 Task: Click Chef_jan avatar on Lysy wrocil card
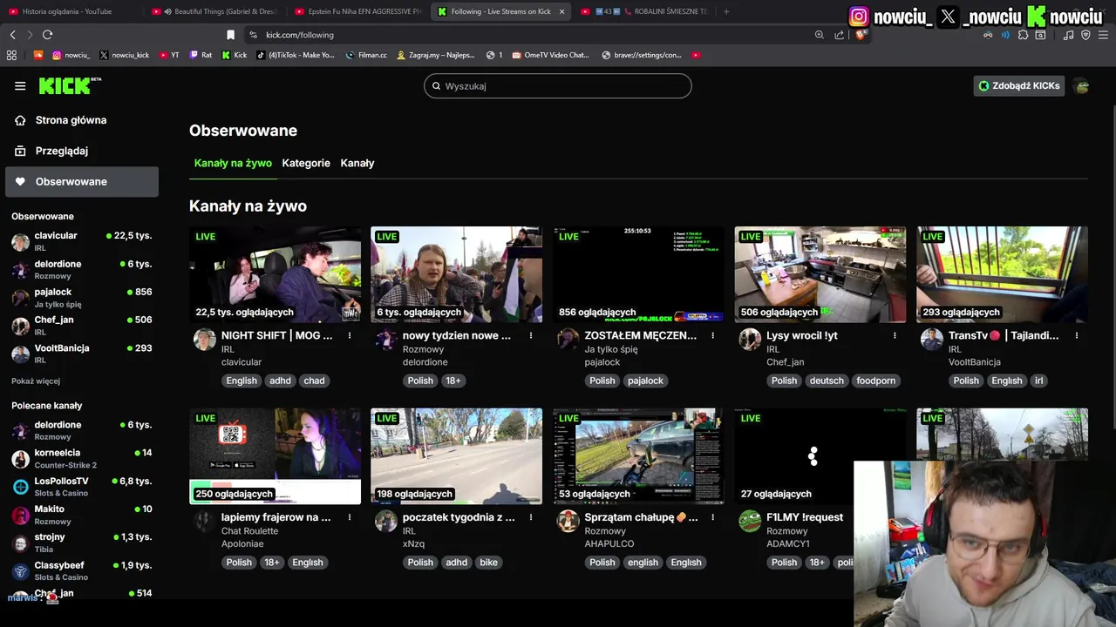[750, 340]
